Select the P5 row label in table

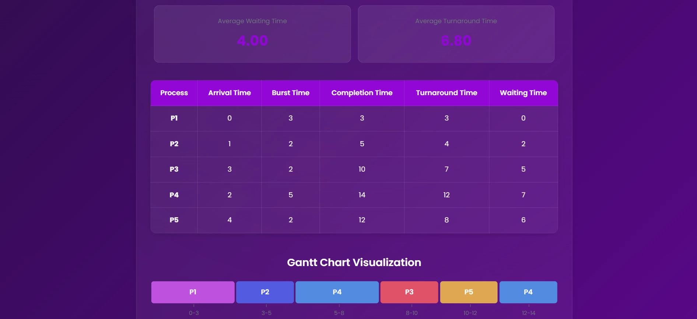pyautogui.click(x=174, y=220)
